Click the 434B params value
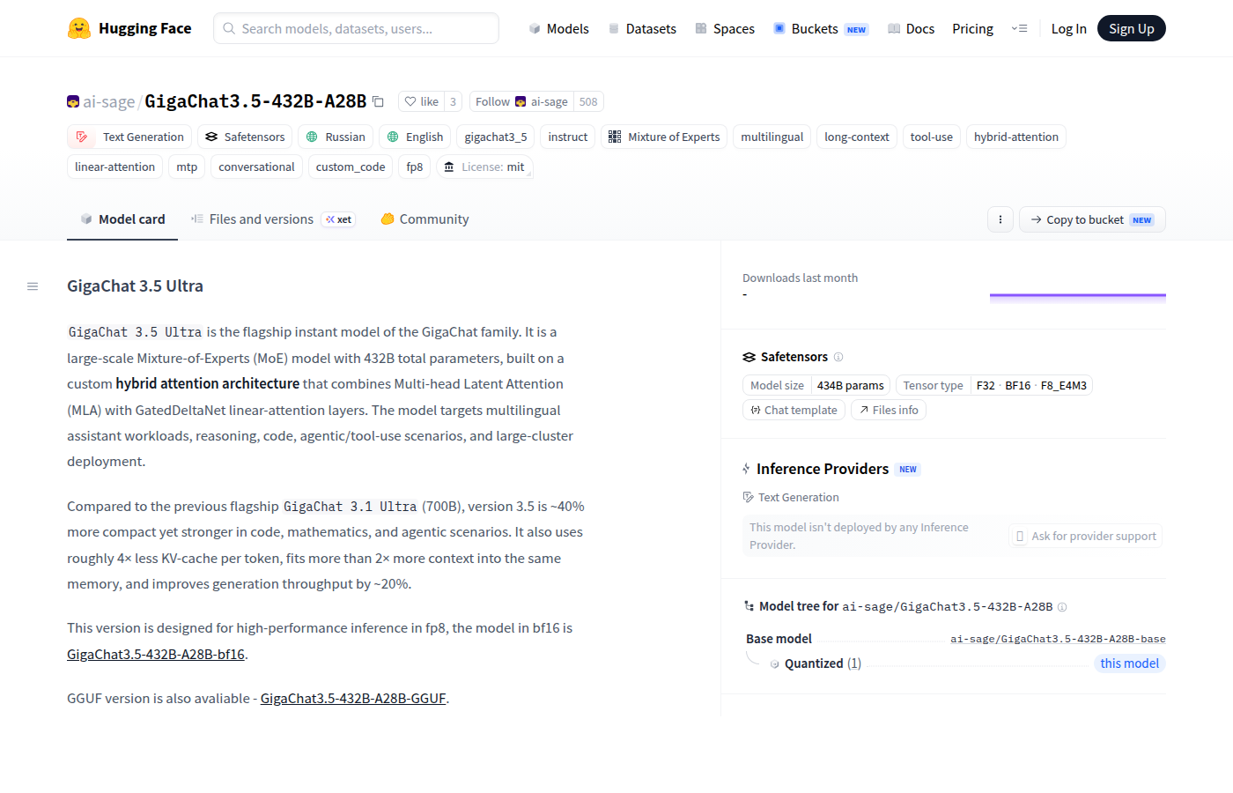The width and height of the screenshot is (1233, 793). point(850,385)
